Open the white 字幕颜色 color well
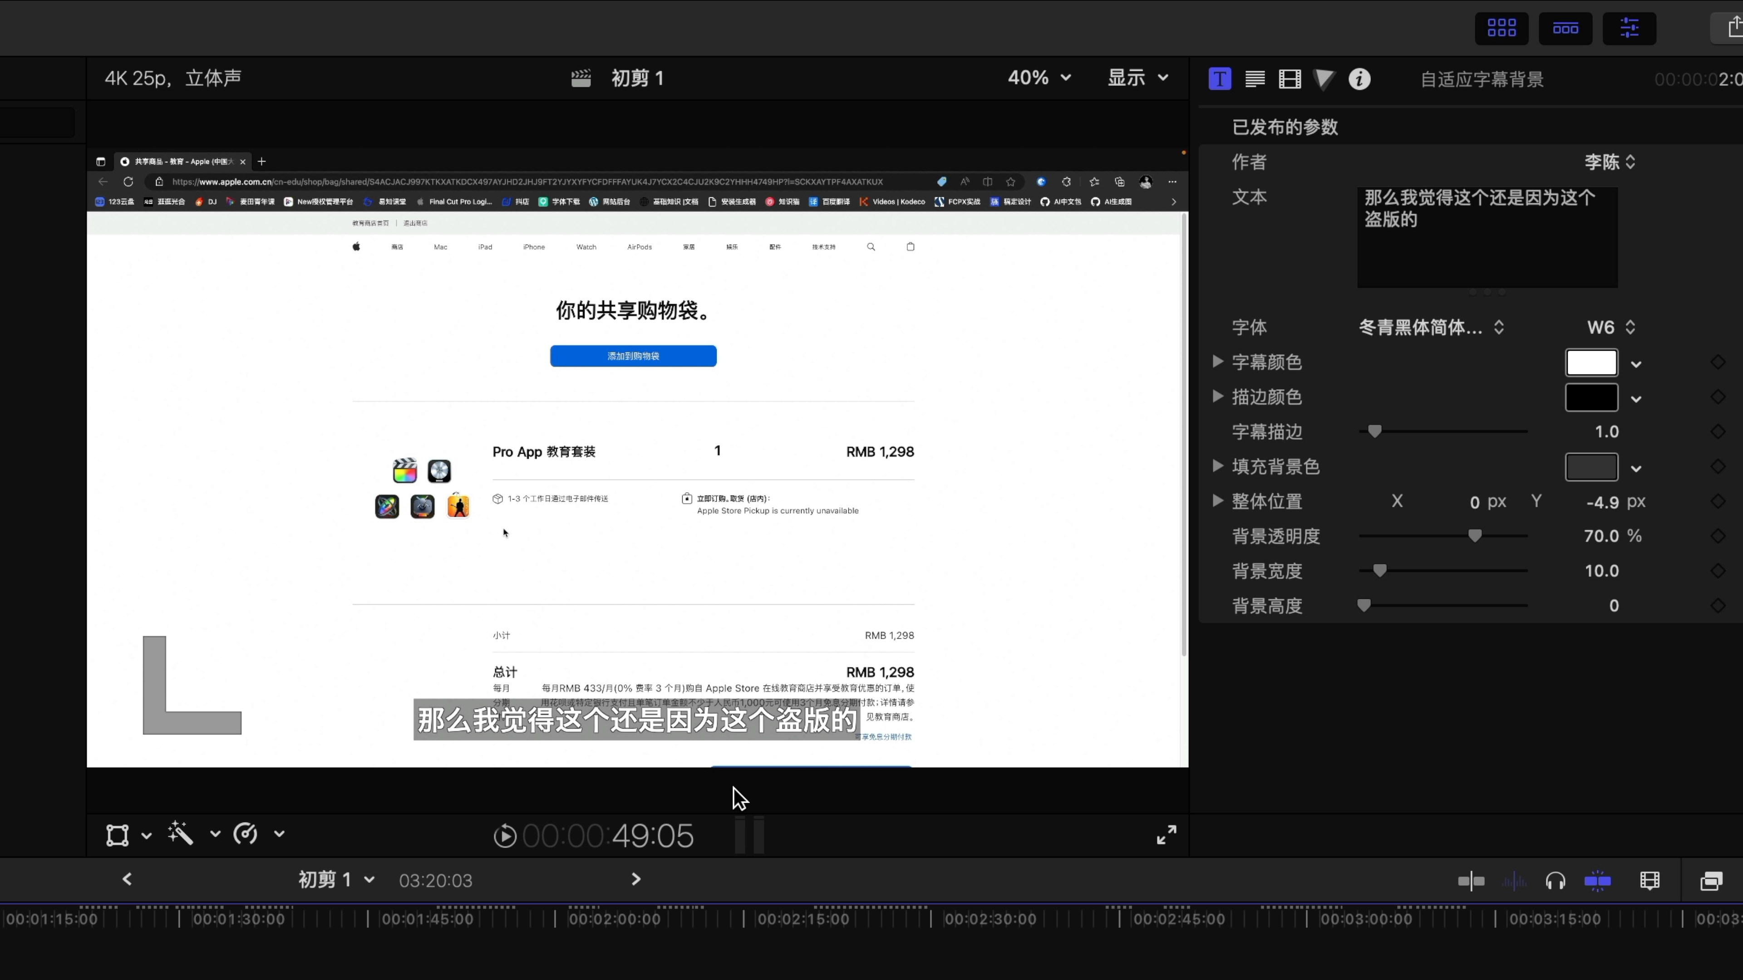 [1591, 363]
